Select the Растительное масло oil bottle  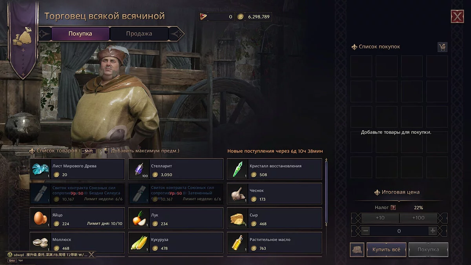click(237, 243)
